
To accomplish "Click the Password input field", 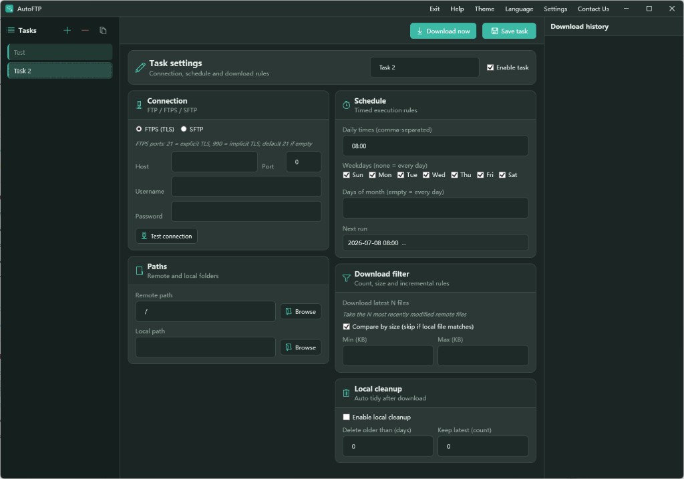I will pyautogui.click(x=246, y=212).
